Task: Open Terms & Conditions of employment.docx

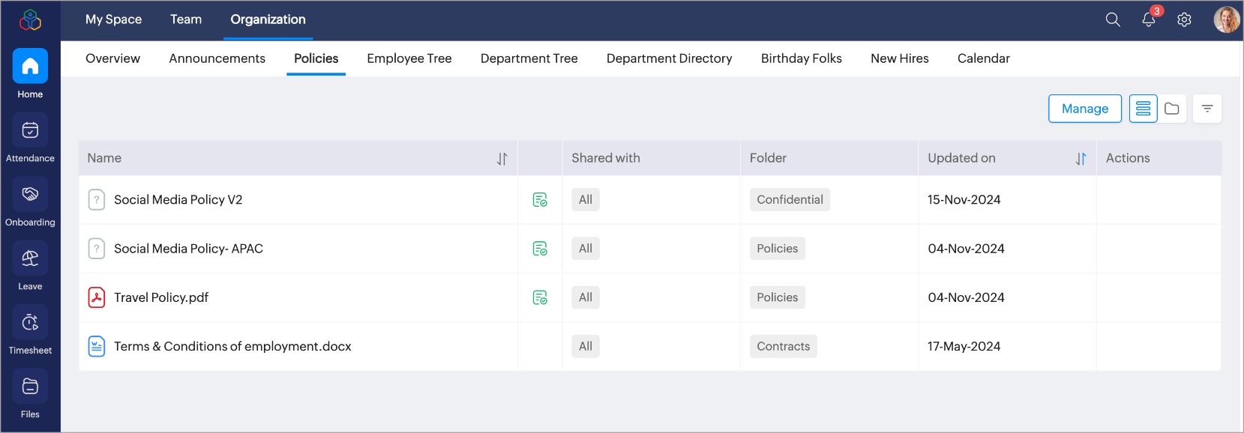Action: [x=232, y=346]
